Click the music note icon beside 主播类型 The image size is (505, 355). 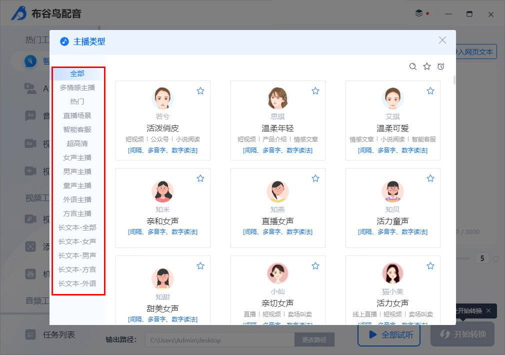point(63,41)
